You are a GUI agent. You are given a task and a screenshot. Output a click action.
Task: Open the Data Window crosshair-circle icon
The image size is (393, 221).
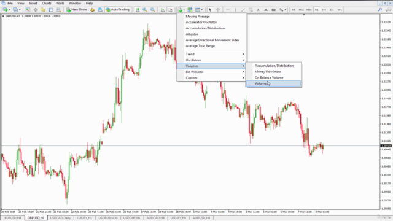pyautogui.click(x=36, y=10)
